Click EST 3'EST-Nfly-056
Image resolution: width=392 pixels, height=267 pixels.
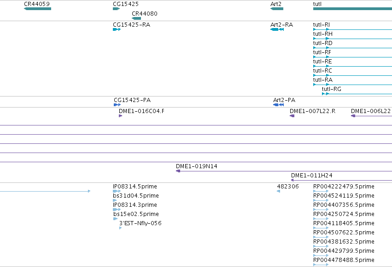pos(121,228)
